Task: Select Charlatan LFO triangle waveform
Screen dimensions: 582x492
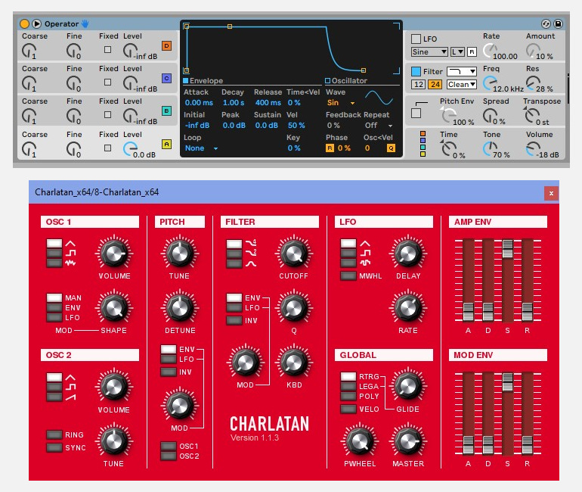Action: point(348,244)
